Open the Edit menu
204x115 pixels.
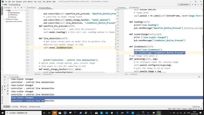[10, 2]
